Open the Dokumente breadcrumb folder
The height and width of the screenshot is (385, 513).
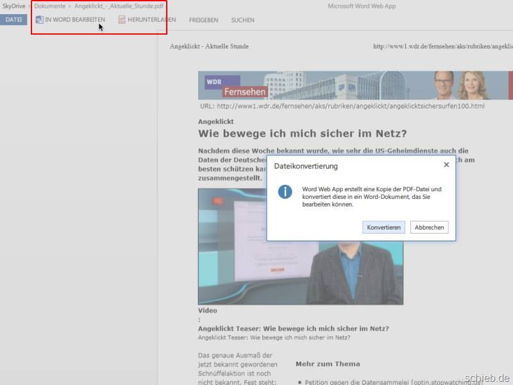point(50,6)
